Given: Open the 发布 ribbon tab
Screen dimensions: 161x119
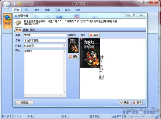Looking at the screenshot, I should pyautogui.click(x=68, y=10).
